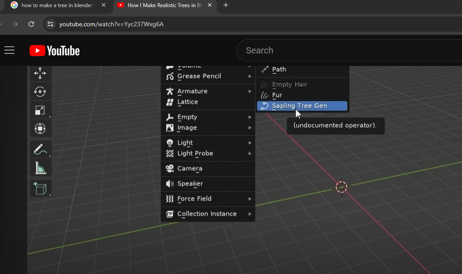Open Grease Pencil menu entry
Screen dimensions: 462x274
208,77
